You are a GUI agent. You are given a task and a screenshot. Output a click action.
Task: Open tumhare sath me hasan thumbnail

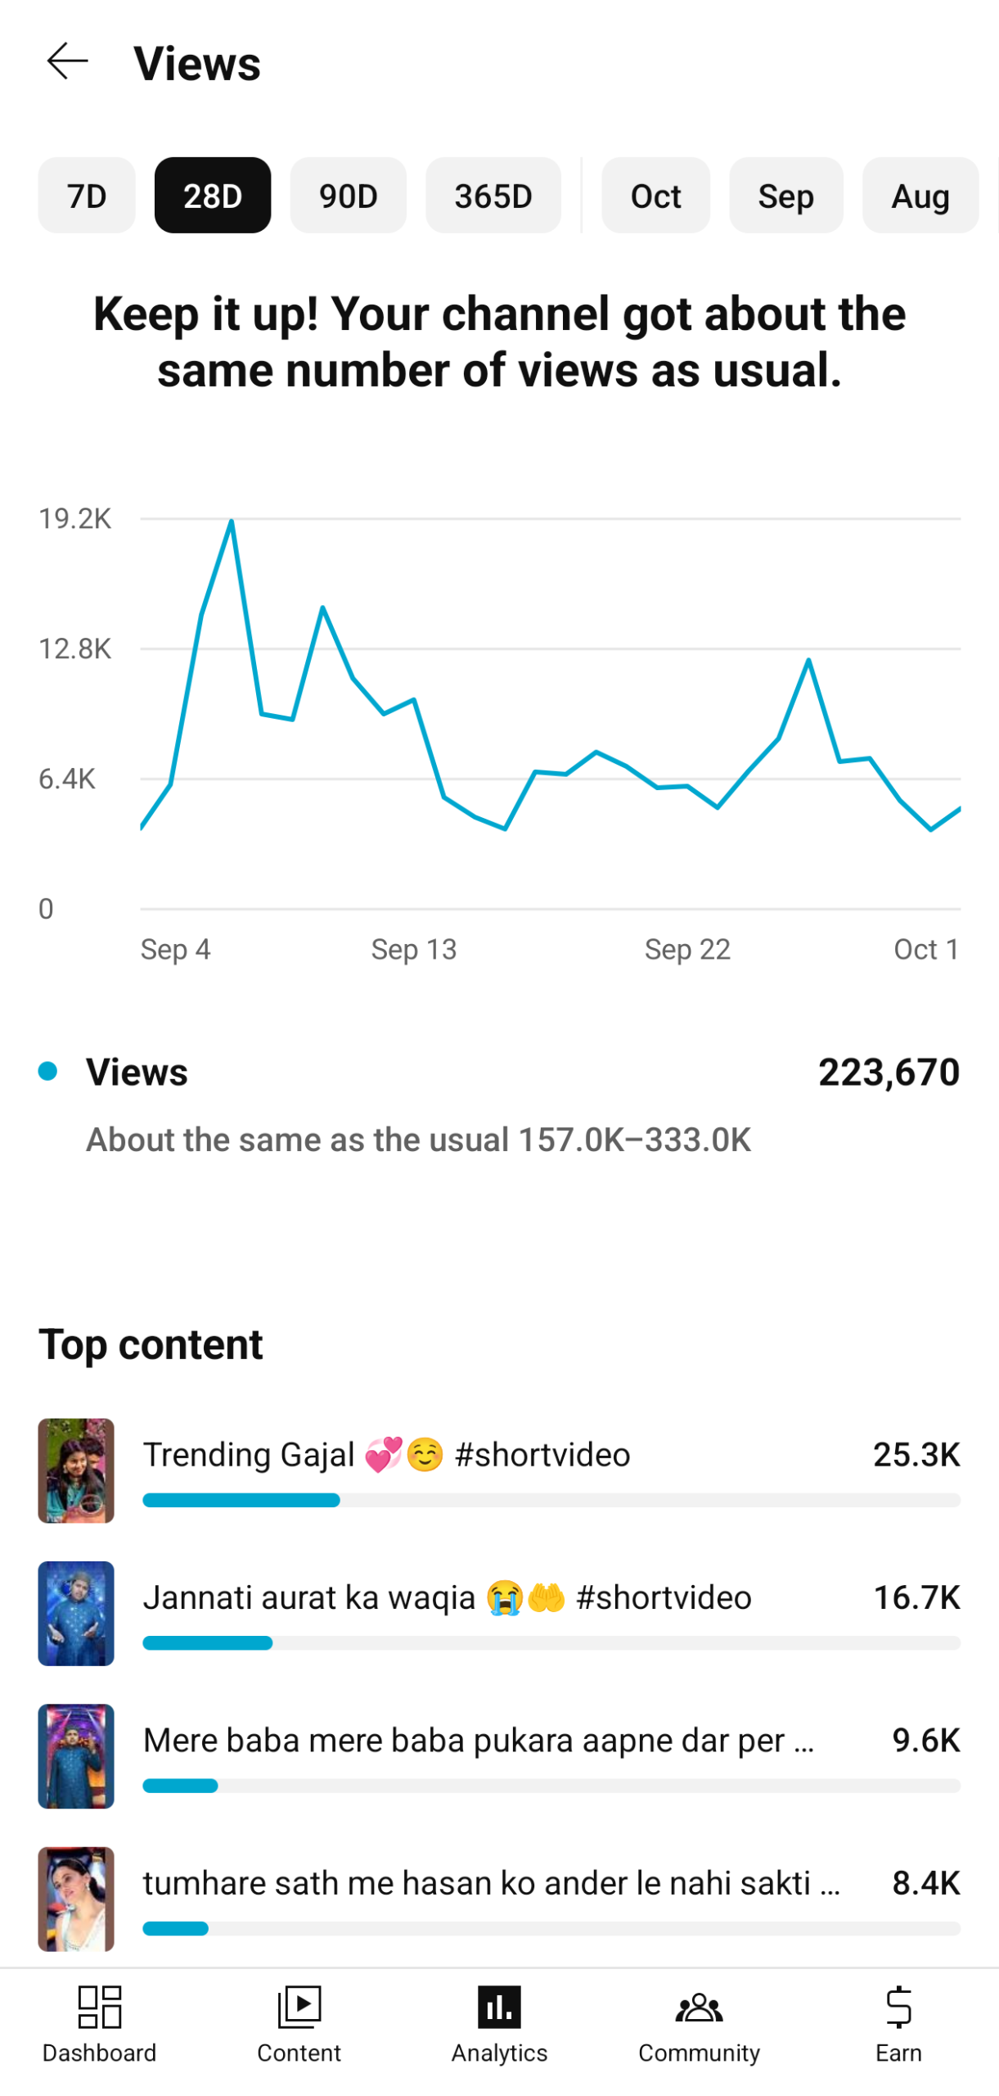tap(76, 1898)
